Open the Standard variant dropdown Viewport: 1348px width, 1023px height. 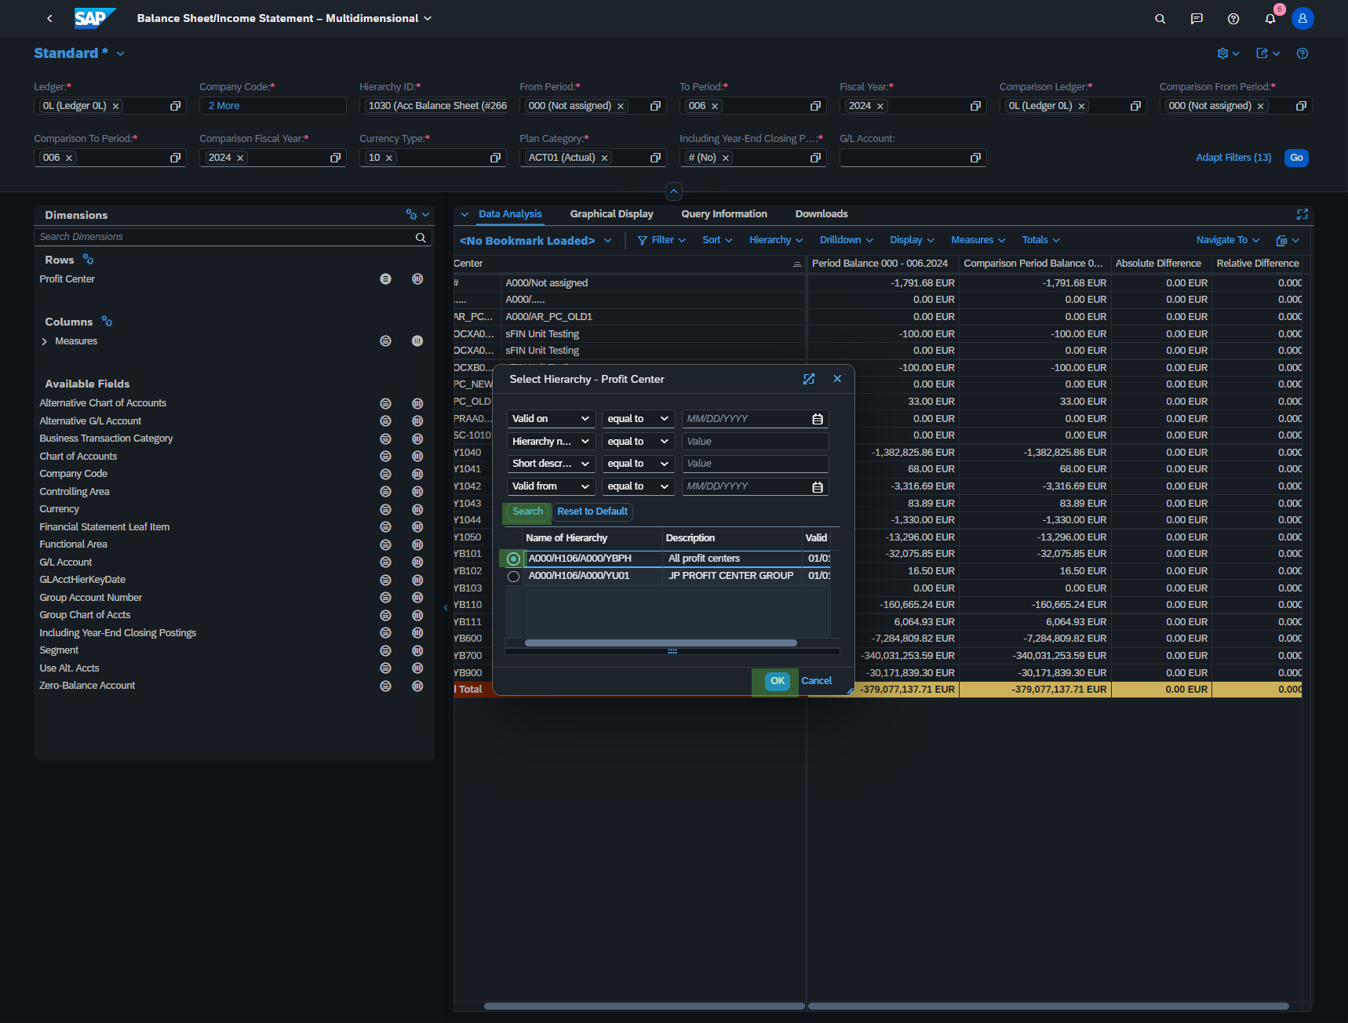click(120, 53)
